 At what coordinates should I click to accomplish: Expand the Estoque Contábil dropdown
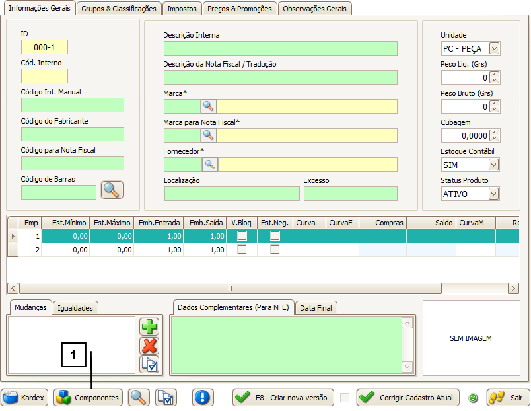(x=493, y=165)
